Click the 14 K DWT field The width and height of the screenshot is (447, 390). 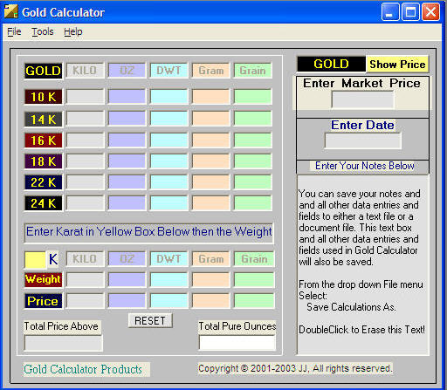168,119
